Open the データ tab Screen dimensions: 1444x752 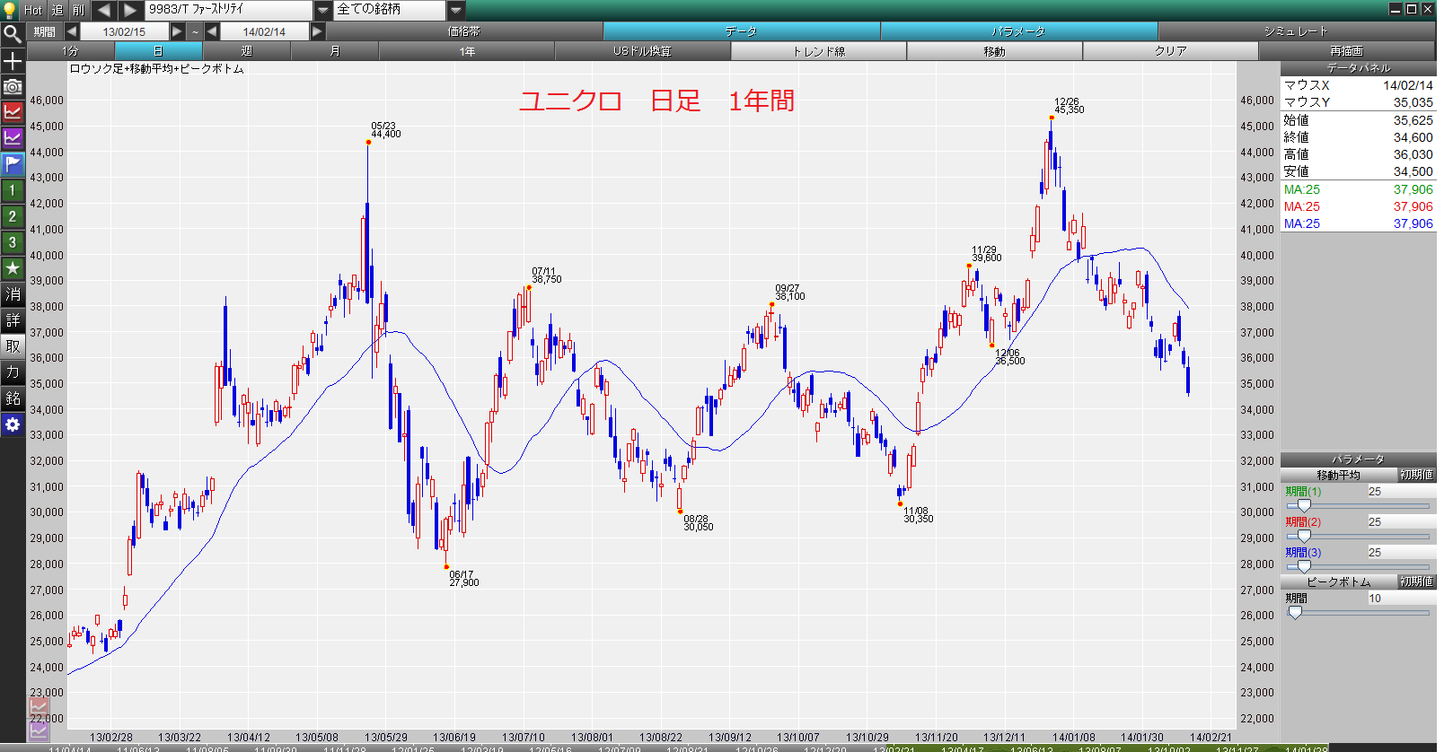[742, 31]
